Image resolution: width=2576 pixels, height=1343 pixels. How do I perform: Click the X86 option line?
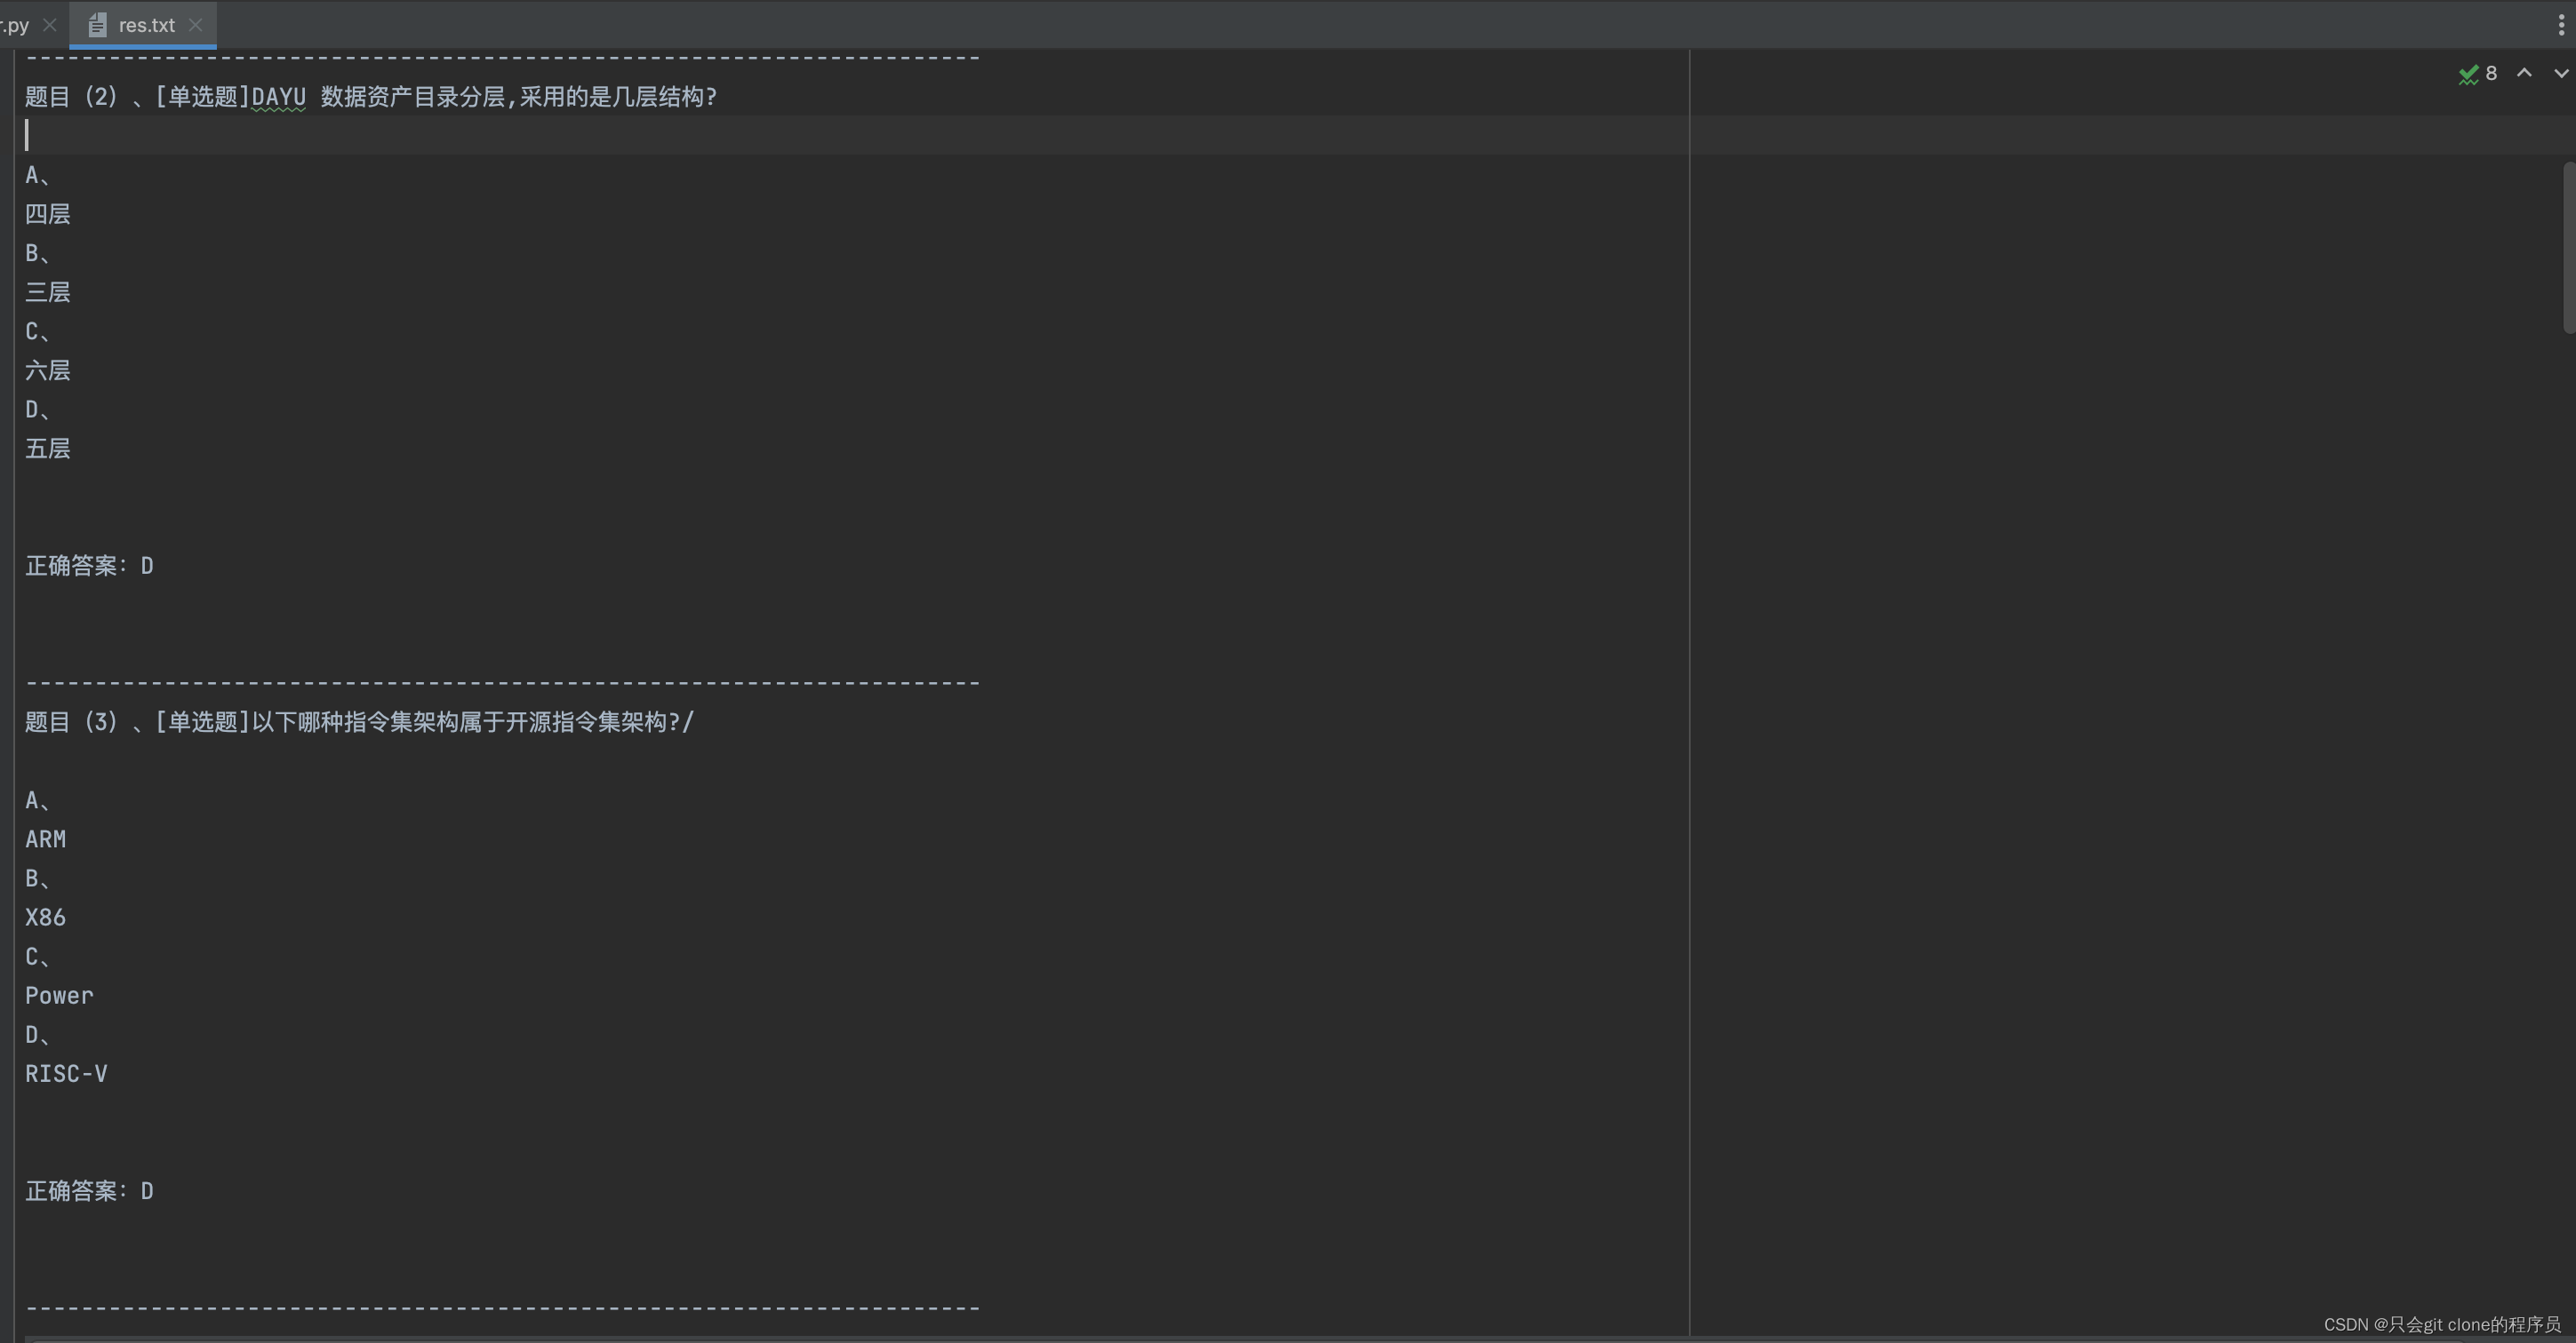(45, 918)
